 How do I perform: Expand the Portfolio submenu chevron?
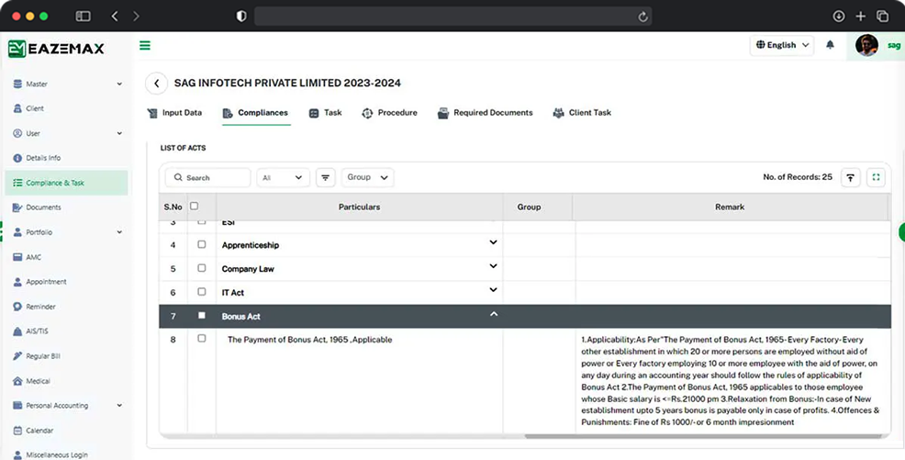[119, 232]
